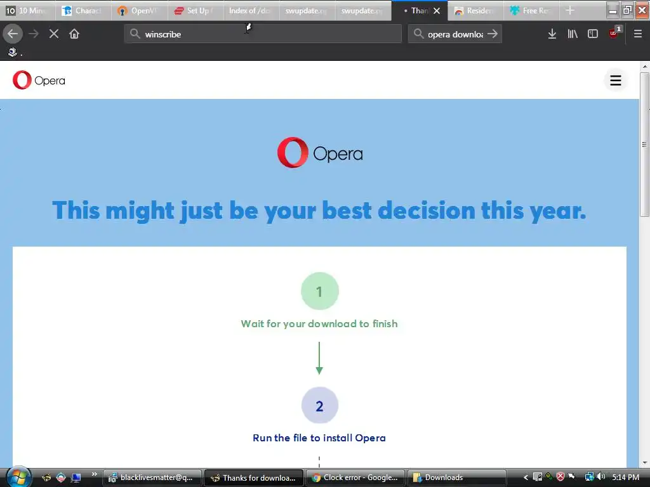650x487 pixels.
Task: Go back to the previous page
Action: 13,34
